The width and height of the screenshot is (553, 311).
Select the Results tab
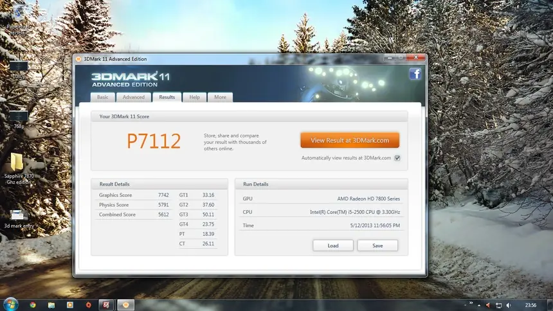point(167,97)
